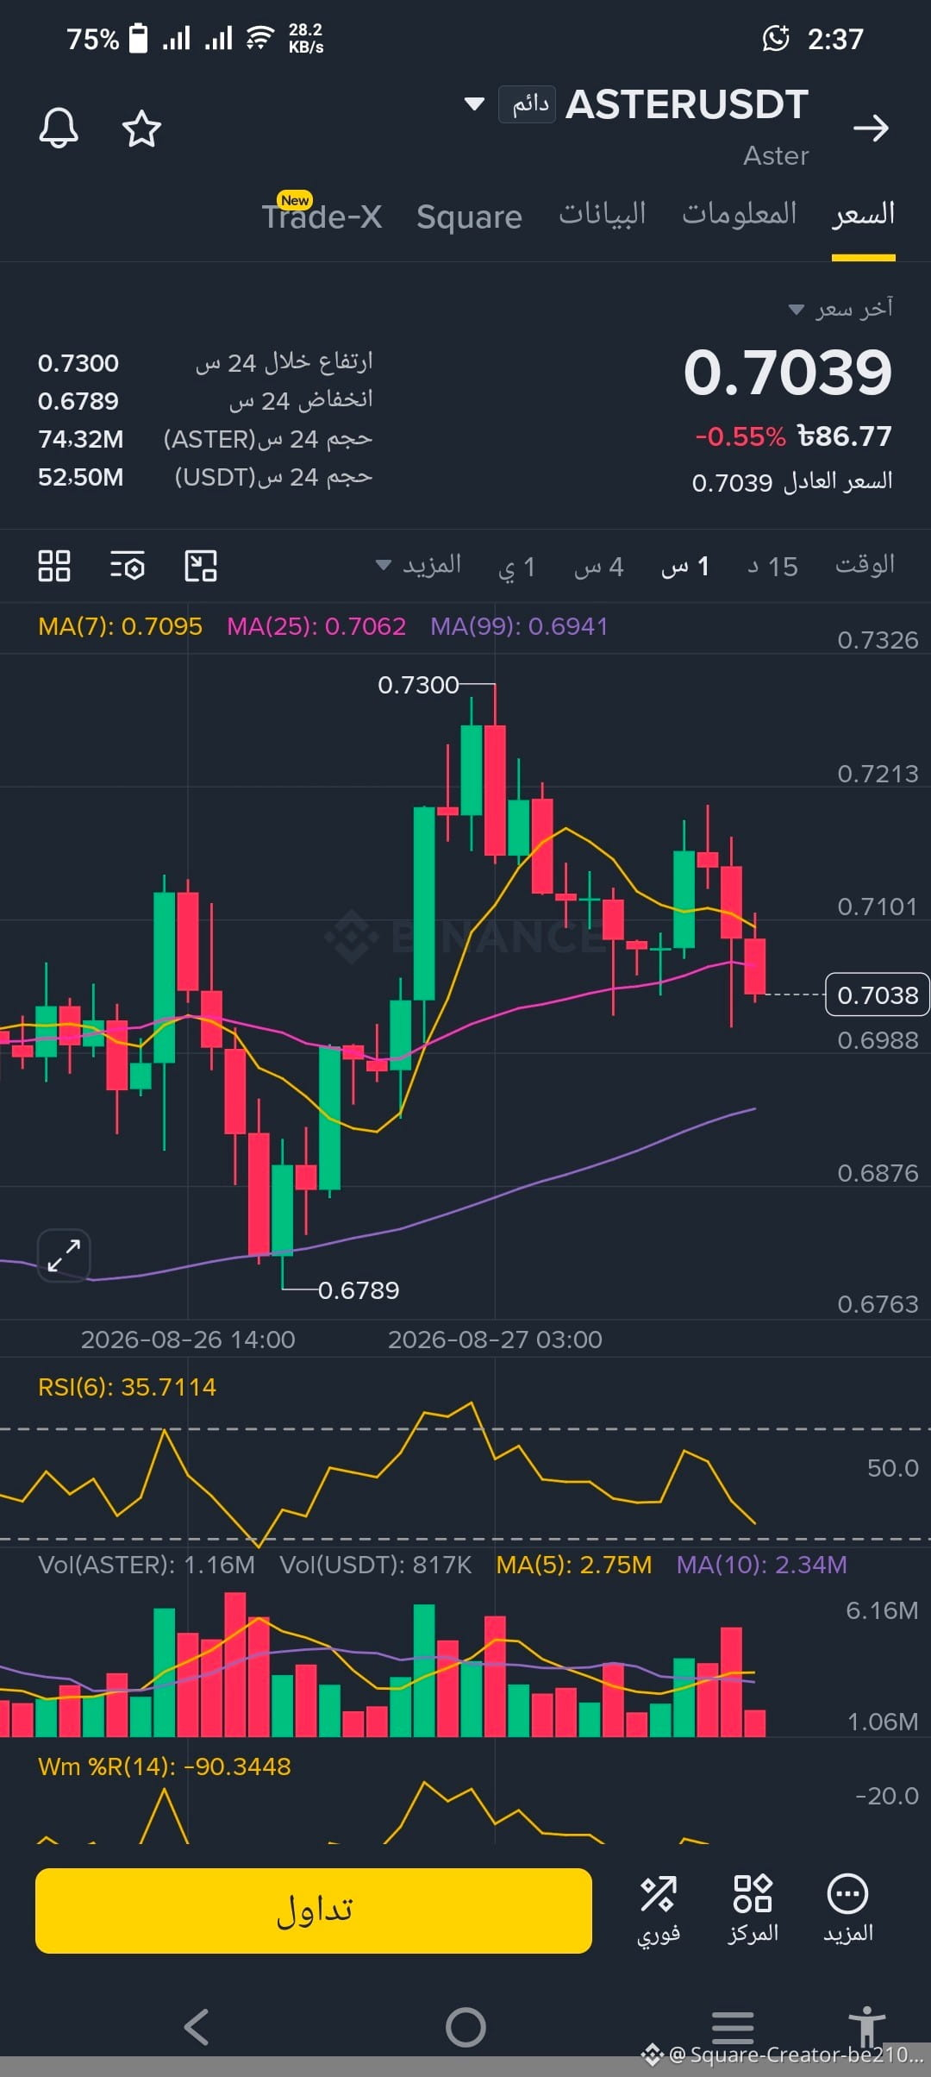Tap the 24h ASTER volume 74.32M

coord(81,439)
